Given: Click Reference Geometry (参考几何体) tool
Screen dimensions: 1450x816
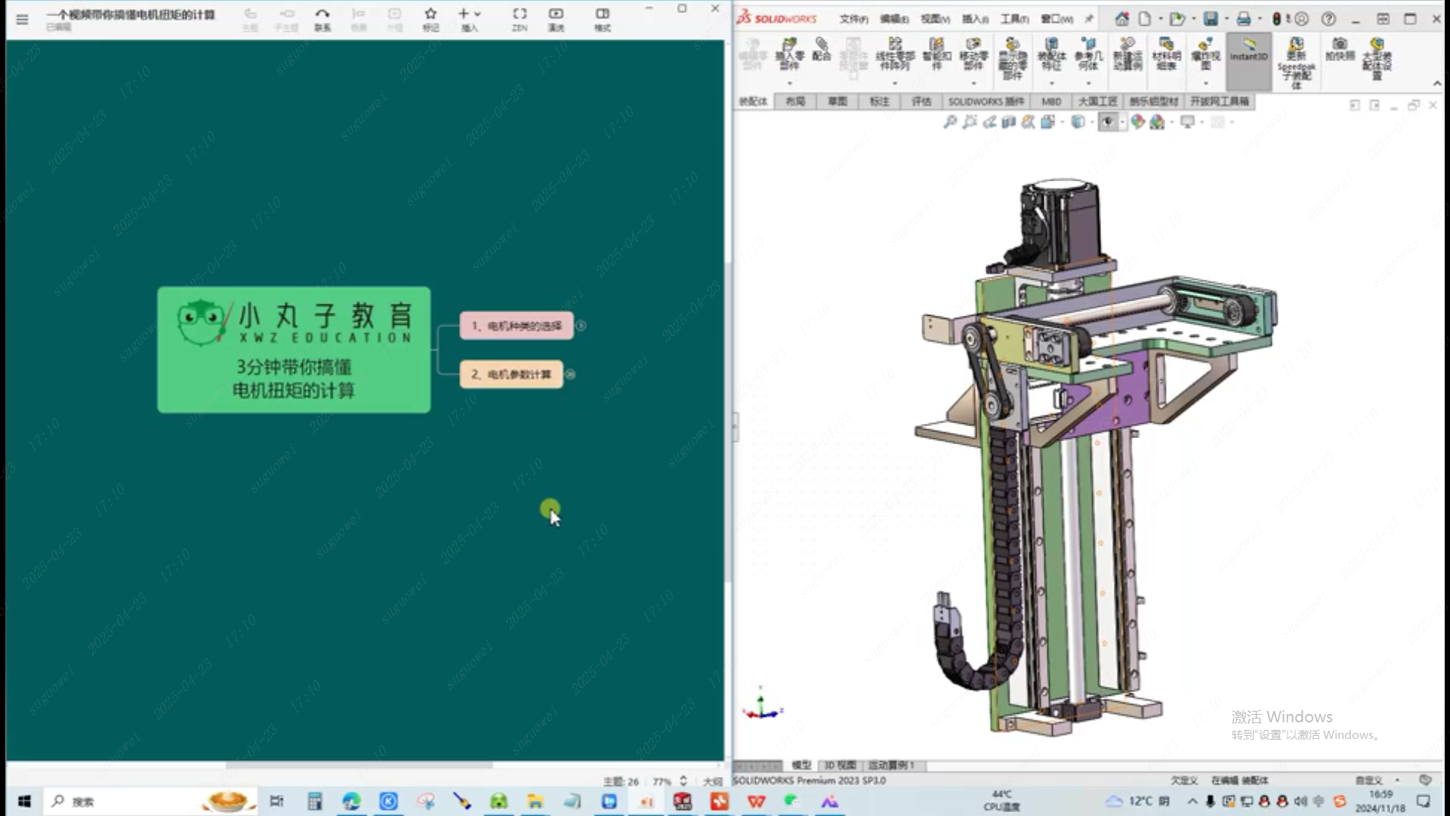Looking at the screenshot, I should point(1088,54).
